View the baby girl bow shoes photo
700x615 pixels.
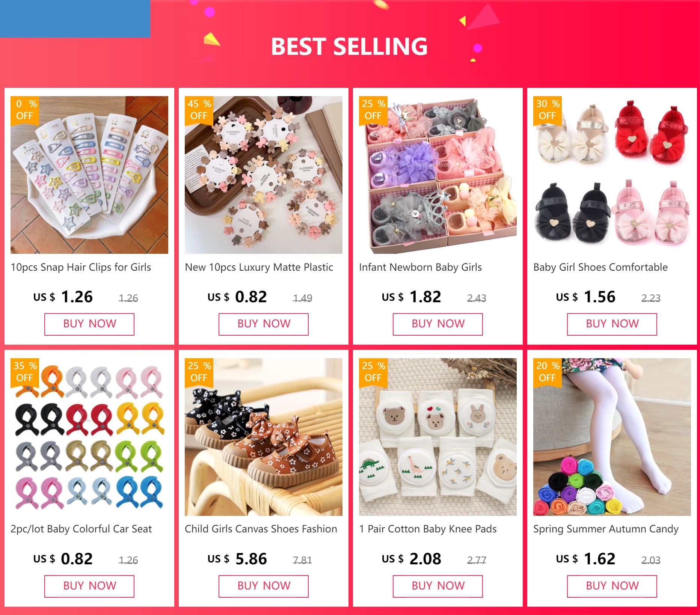point(612,175)
